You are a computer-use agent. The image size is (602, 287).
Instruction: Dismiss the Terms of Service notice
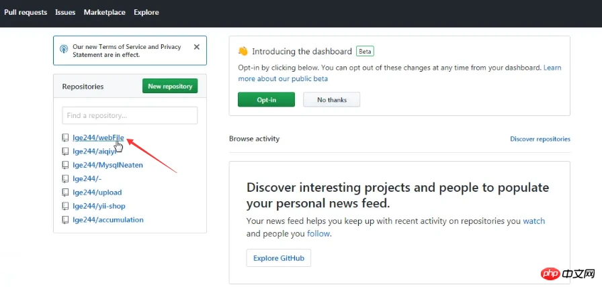[197, 47]
